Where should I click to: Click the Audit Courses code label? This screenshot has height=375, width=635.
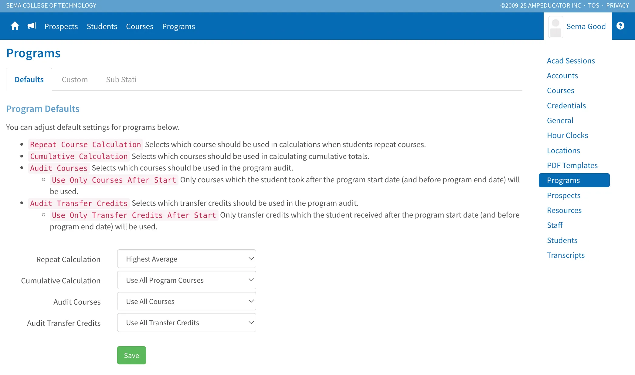[x=59, y=168]
